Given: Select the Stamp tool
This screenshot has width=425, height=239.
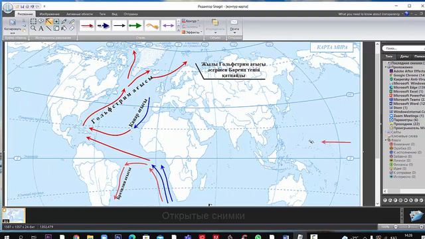Looking at the screenshot, I should click(x=56, y=22).
